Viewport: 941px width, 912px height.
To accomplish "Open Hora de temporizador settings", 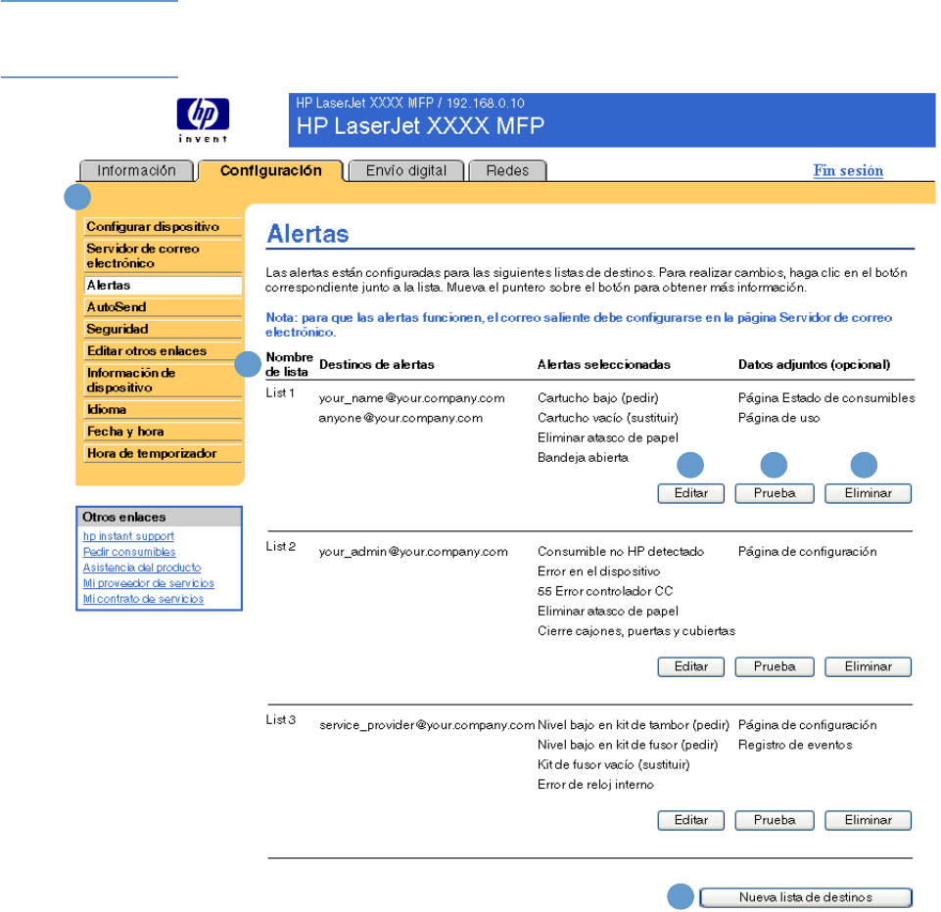I will tap(163, 453).
